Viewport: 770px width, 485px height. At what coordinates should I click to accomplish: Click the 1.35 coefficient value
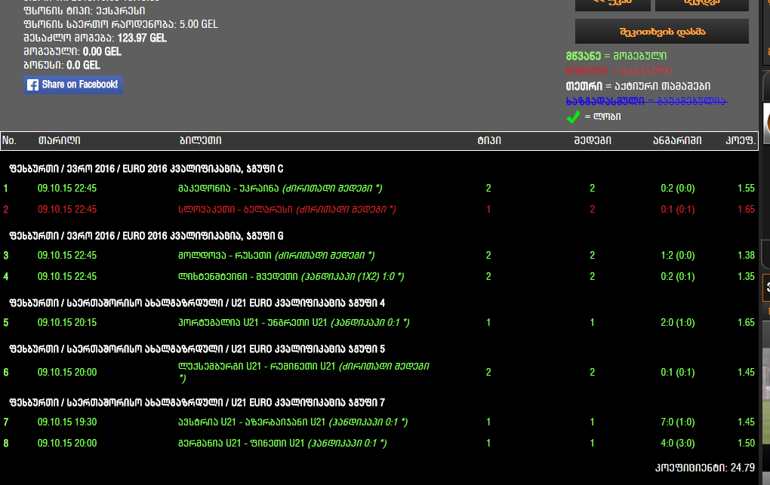tap(746, 276)
